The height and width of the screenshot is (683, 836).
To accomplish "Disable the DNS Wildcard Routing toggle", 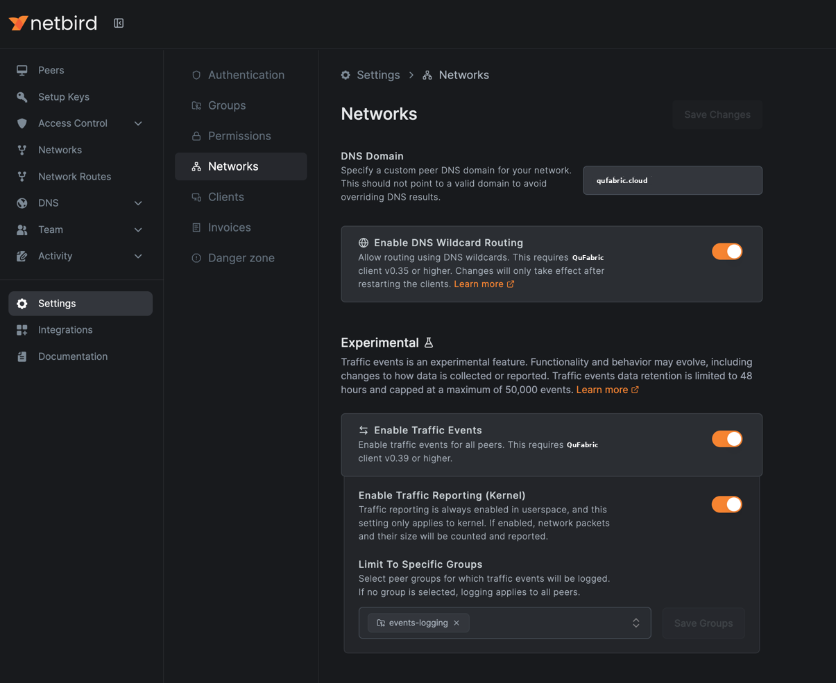I will tap(726, 251).
